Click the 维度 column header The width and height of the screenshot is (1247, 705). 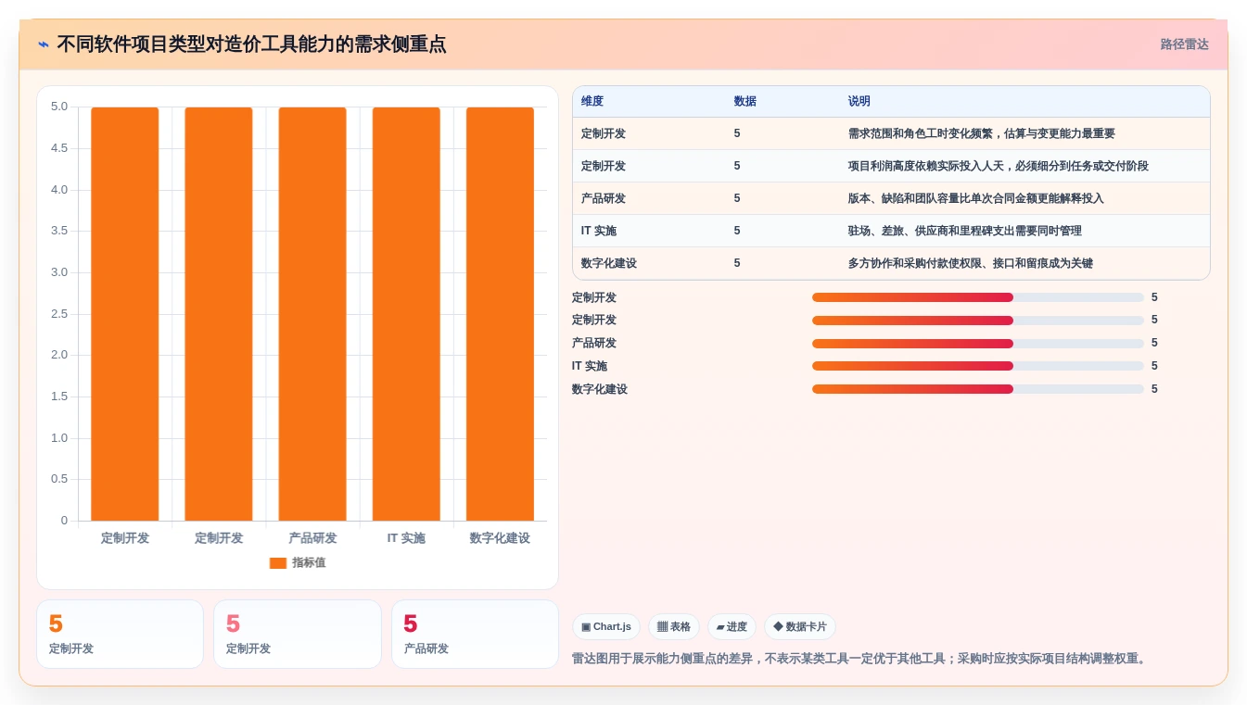pos(592,101)
